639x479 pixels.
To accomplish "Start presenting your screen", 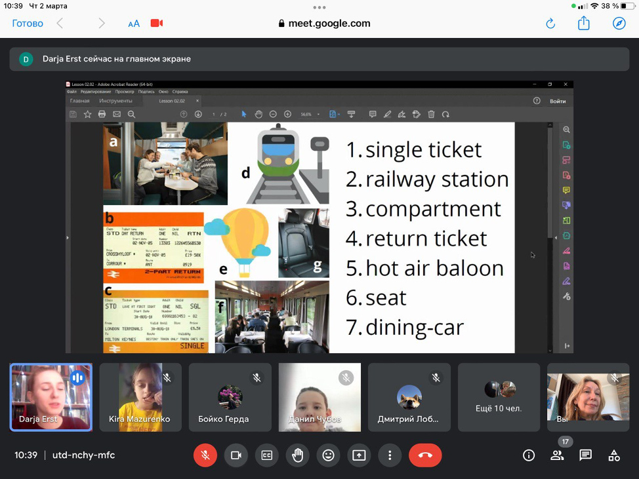I will (x=359, y=455).
